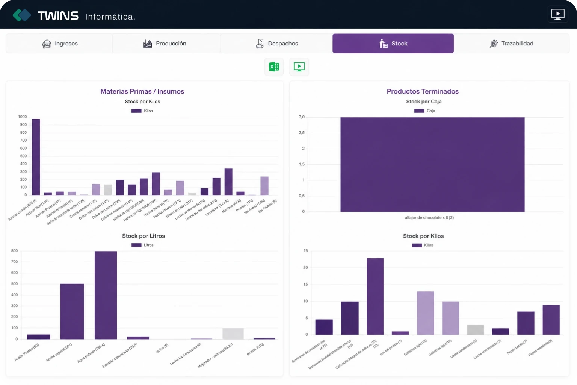Click the "alfajor de chocolate x 8 (3)" axis label
Screen dimensions: 577x385
coord(429,218)
